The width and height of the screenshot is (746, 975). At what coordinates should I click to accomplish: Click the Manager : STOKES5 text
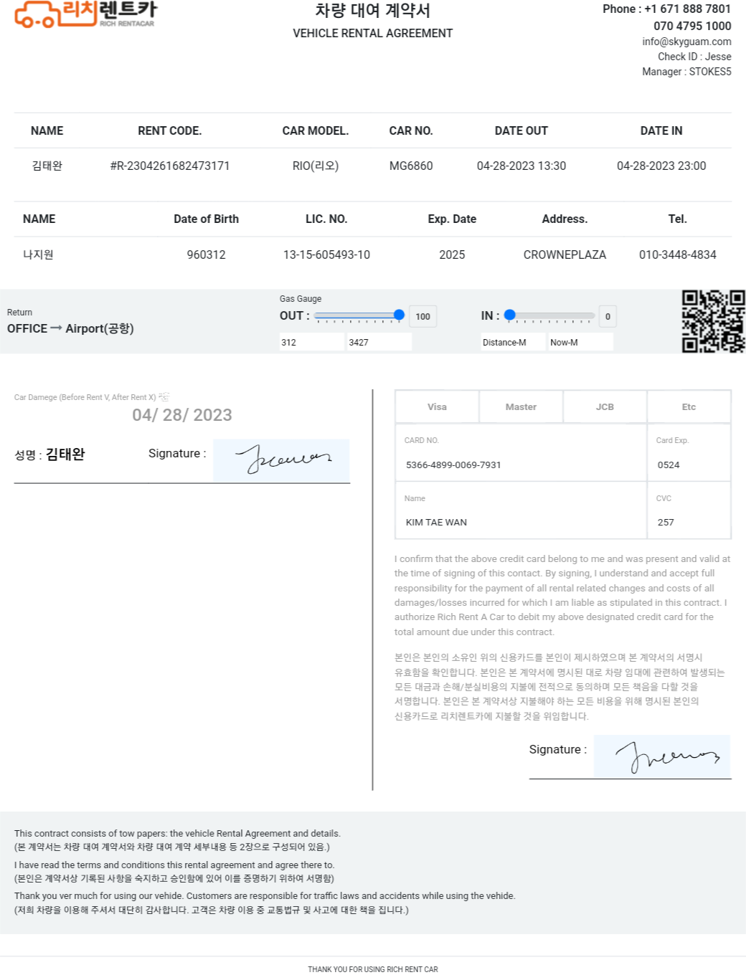686,72
